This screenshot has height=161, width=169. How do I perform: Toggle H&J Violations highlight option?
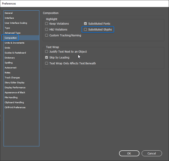tap(47, 30)
